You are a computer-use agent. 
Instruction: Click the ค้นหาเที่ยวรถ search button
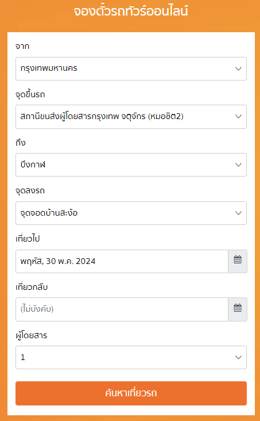point(131,393)
